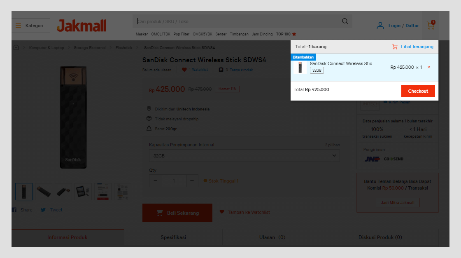Select second product thumbnail image

point(44,191)
